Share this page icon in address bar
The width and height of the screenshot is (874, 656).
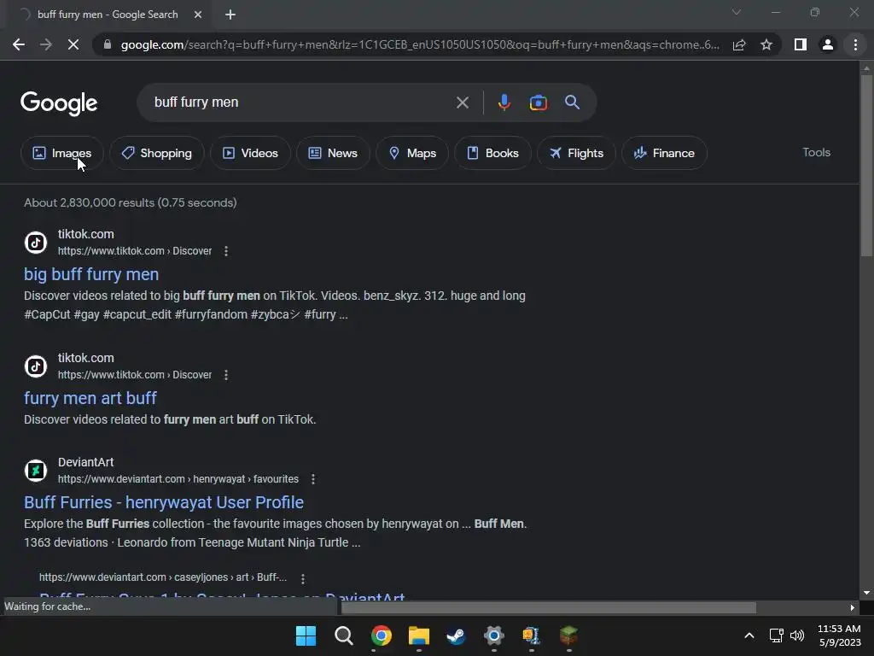pos(739,44)
